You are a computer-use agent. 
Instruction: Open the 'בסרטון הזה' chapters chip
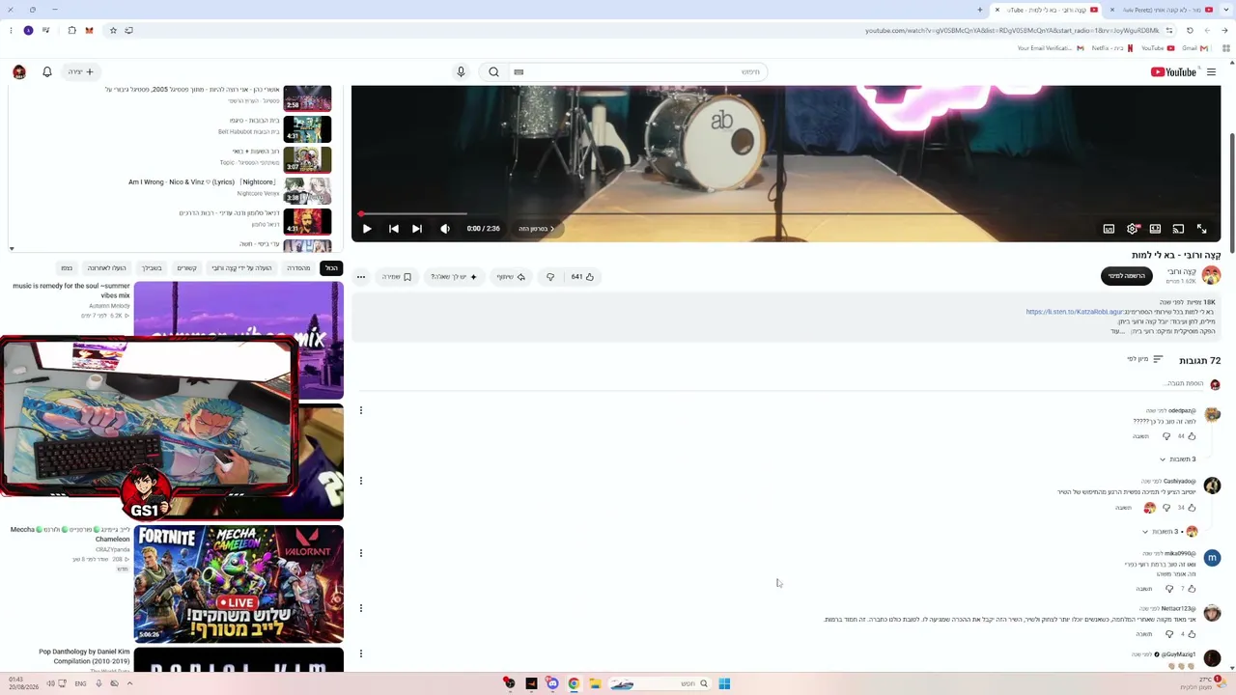(x=535, y=229)
